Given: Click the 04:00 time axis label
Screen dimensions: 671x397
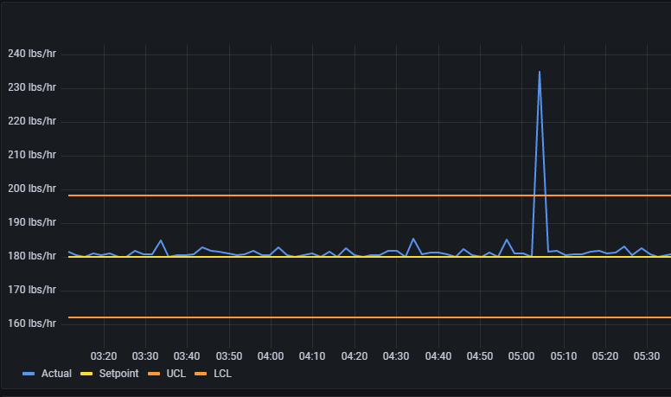Looking at the screenshot, I should [271, 356].
